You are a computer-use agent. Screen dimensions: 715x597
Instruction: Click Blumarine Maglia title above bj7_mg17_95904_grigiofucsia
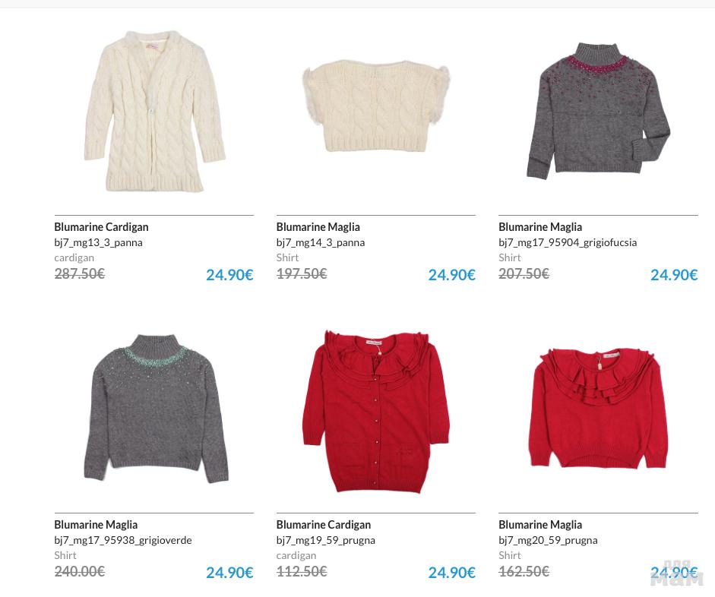[540, 227]
